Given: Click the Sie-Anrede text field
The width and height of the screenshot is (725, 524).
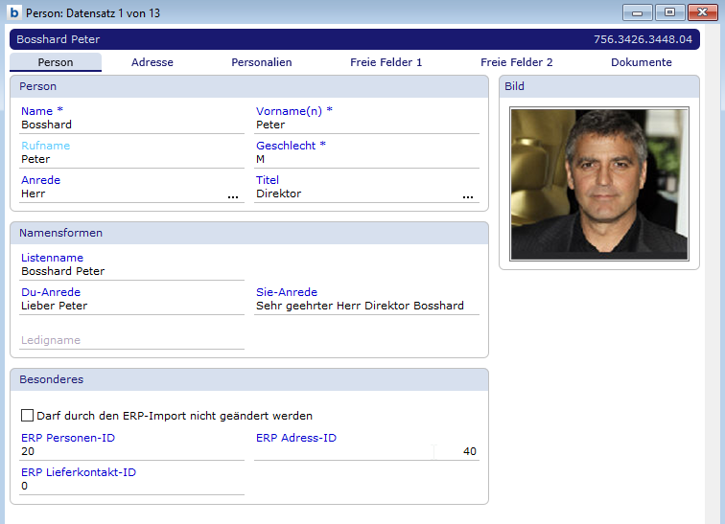Looking at the screenshot, I should 366,306.
